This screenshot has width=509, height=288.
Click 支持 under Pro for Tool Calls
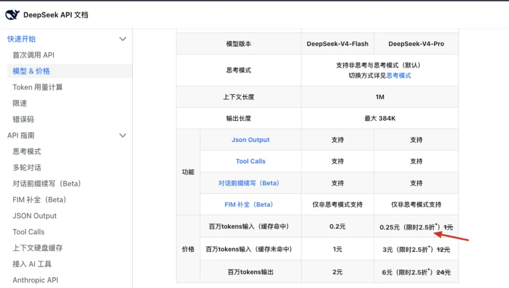[x=416, y=161]
